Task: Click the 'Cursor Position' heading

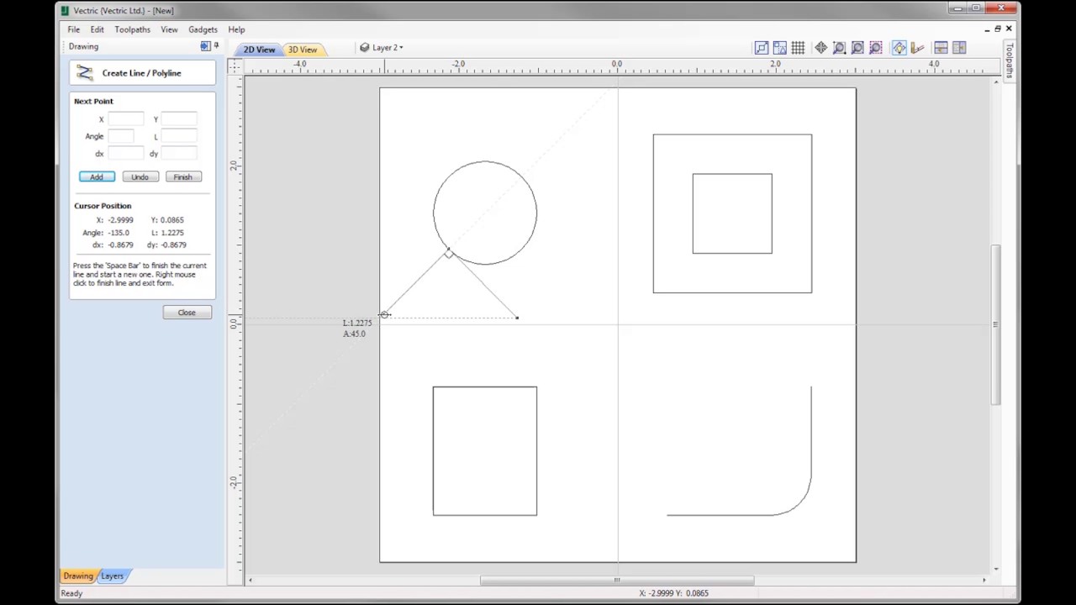Action: click(x=103, y=206)
